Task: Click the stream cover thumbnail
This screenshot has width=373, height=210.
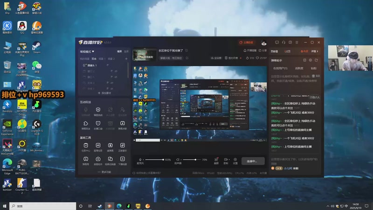Action: coord(145,55)
